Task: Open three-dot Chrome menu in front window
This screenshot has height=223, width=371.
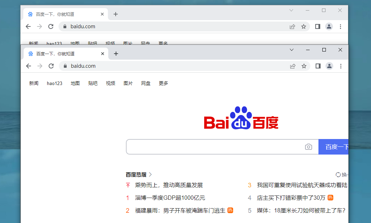Action: coord(341,66)
